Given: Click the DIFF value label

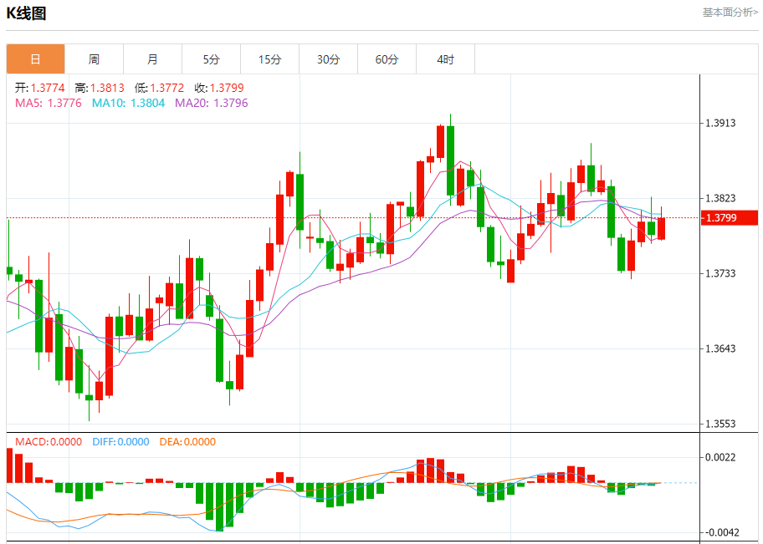Looking at the screenshot, I should click(118, 442).
